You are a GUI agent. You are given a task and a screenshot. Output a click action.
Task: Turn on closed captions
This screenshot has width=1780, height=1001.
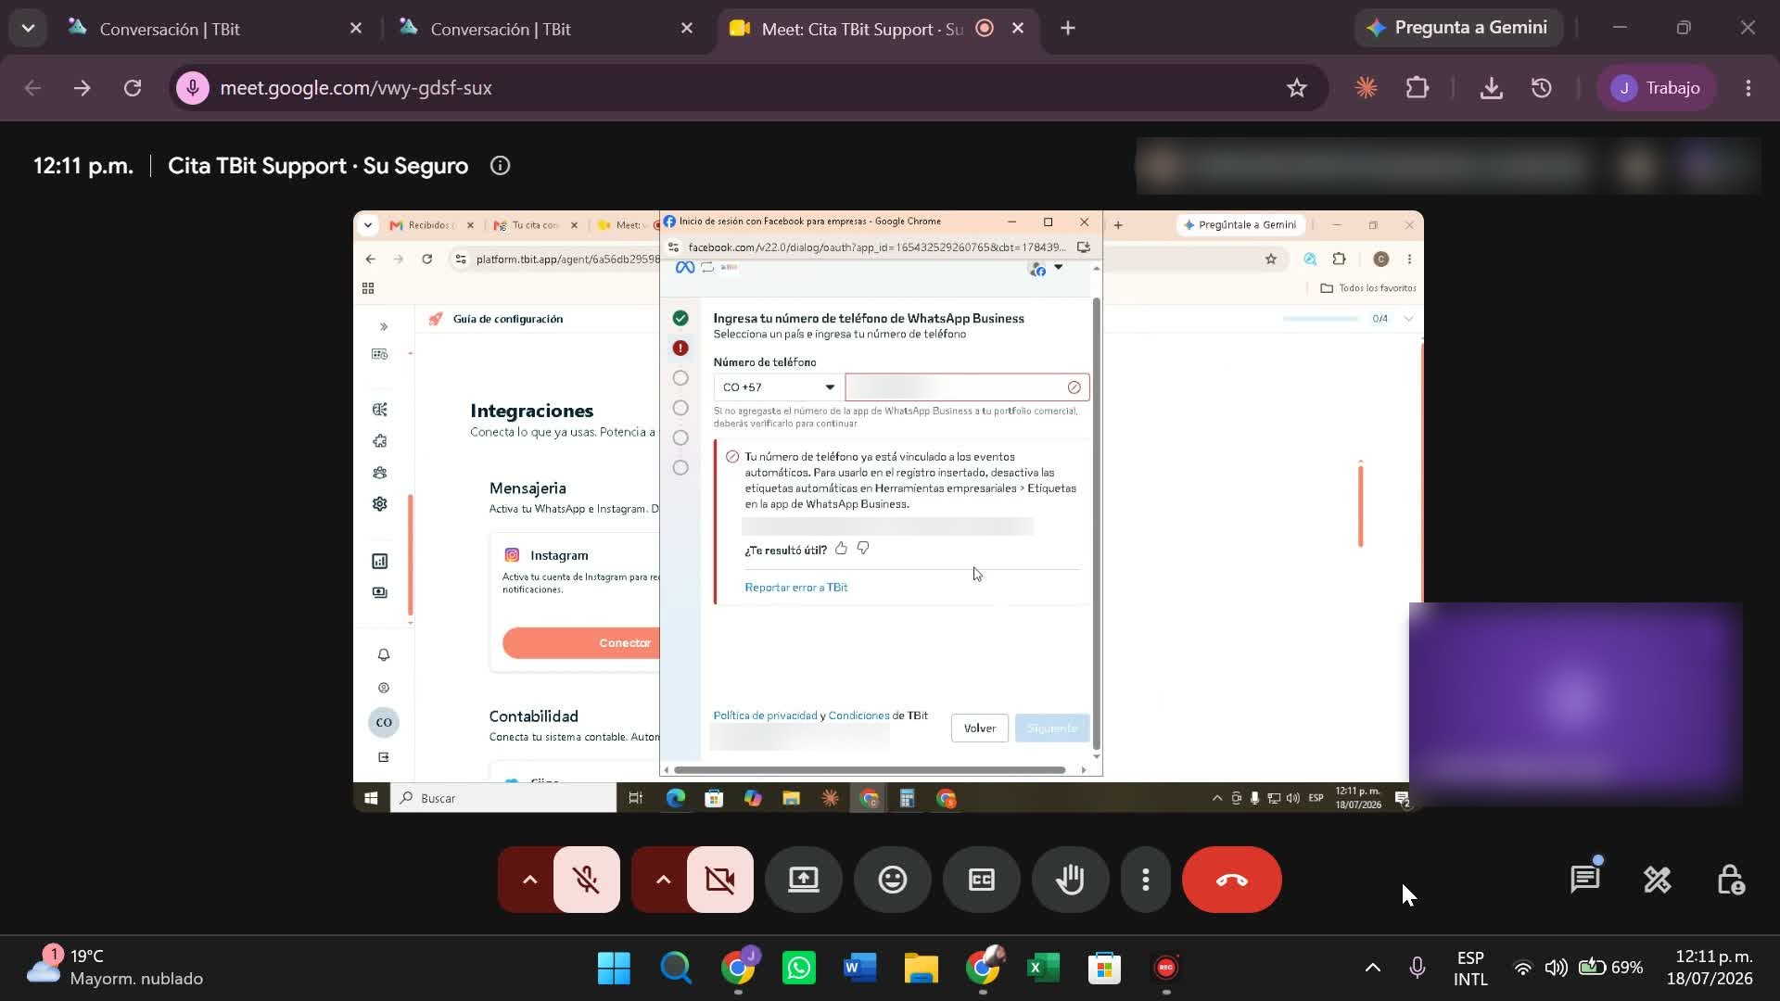click(x=981, y=880)
